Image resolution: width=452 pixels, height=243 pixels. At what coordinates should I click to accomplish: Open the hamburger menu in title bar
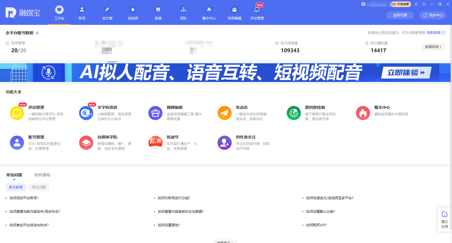(416, 4)
